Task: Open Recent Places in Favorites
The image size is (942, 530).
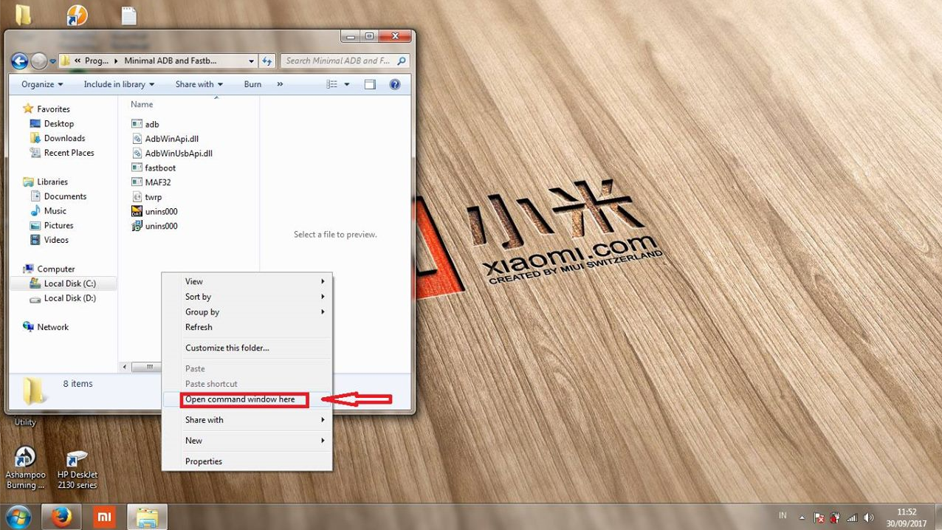Action: 62,153
